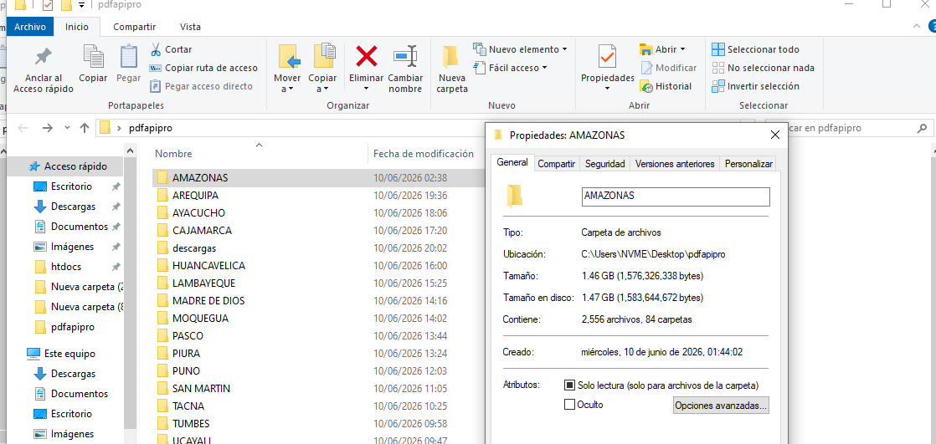The image size is (936, 444).
Task: Cut selection with Cortar scissors
Action: [172, 49]
